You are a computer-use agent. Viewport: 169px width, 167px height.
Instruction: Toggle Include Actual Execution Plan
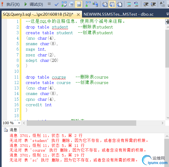pyautogui.click(x=88, y=4)
